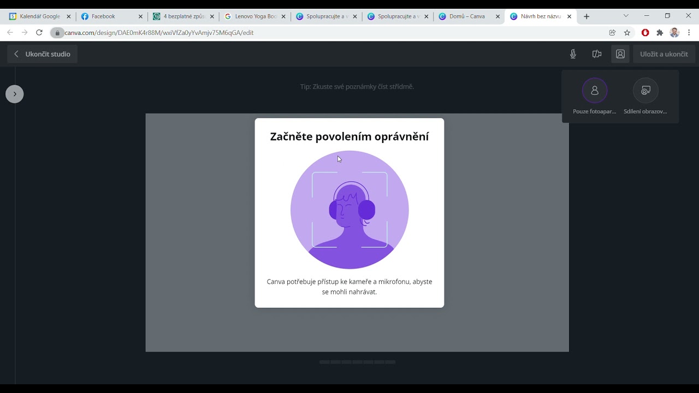
Task: Click the camera-off filter icon in header
Action: click(597, 54)
